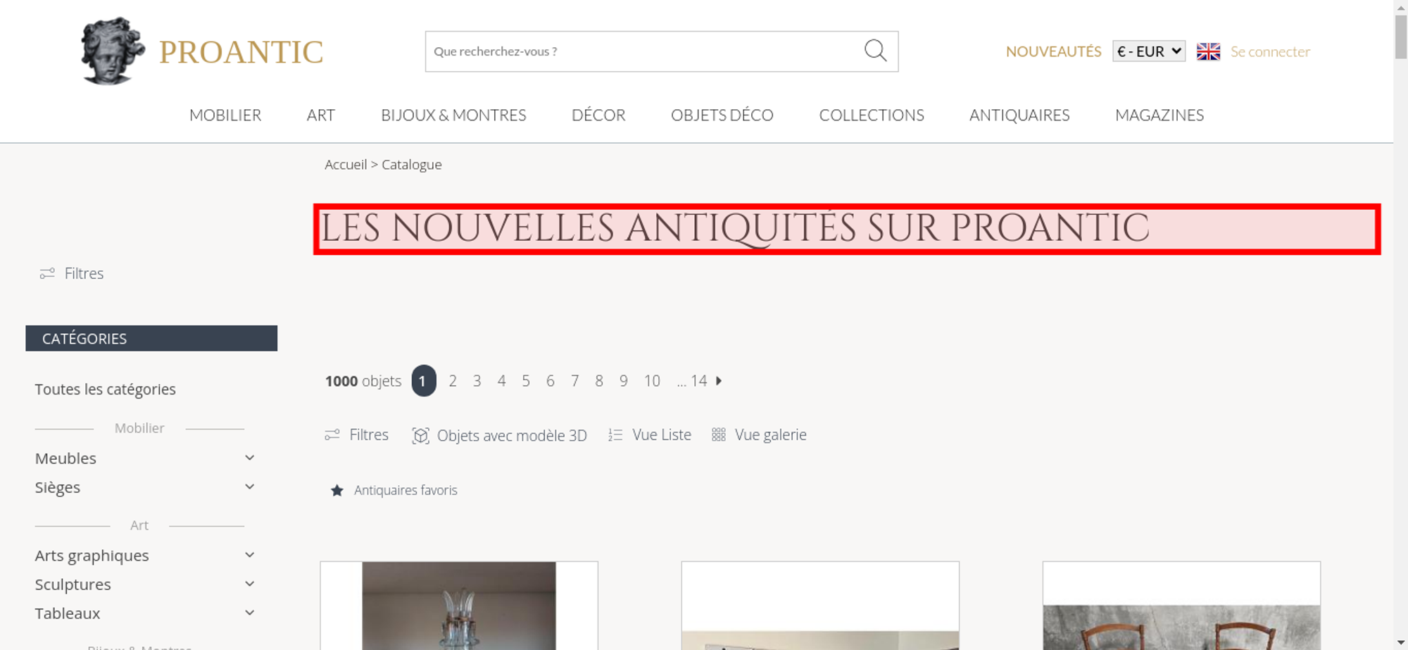The width and height of the screenshot is (1408, 650).
Task: Click the Se connecter link
Action: tap(1270, 51)
